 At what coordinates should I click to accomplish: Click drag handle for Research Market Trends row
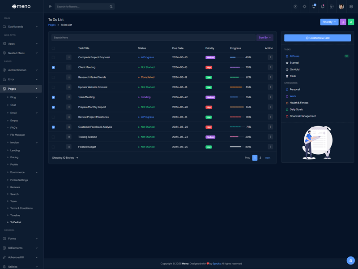pos(68,77)
